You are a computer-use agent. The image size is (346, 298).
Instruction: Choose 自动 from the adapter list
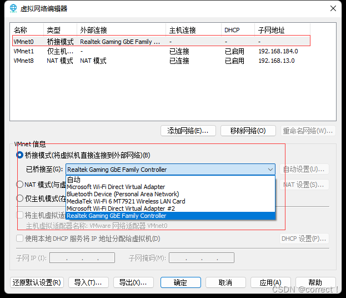pos(171,180)
